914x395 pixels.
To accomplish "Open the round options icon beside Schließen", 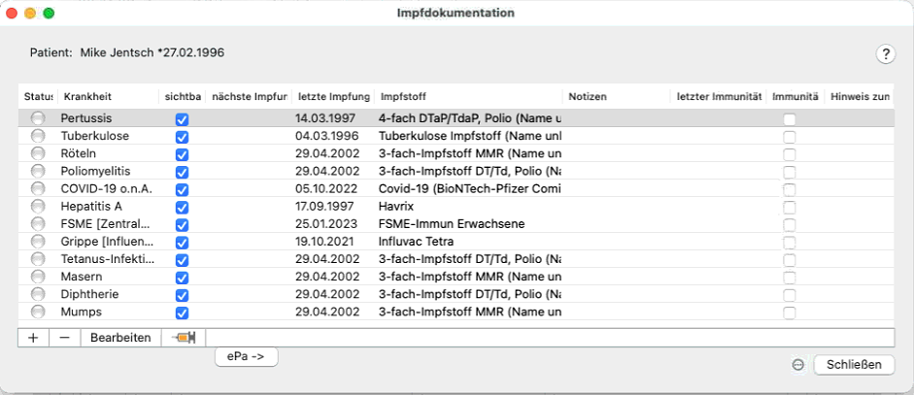I will click(x=798, y=365).
